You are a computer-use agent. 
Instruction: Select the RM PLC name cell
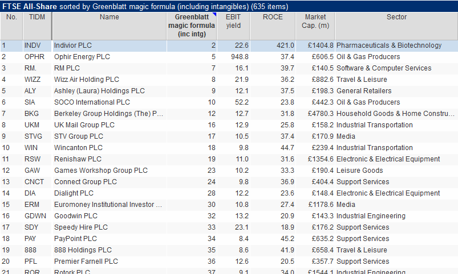[67, 68]
